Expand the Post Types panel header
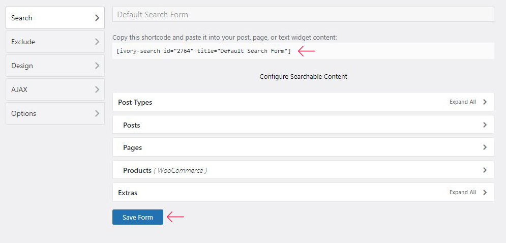The height and width of the screenshot is (243, 506). 303,102
